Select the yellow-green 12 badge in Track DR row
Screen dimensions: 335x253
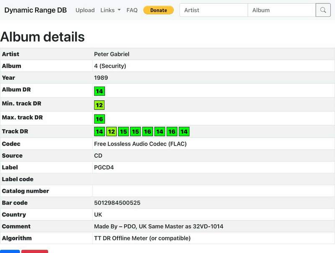coord(111,132)
